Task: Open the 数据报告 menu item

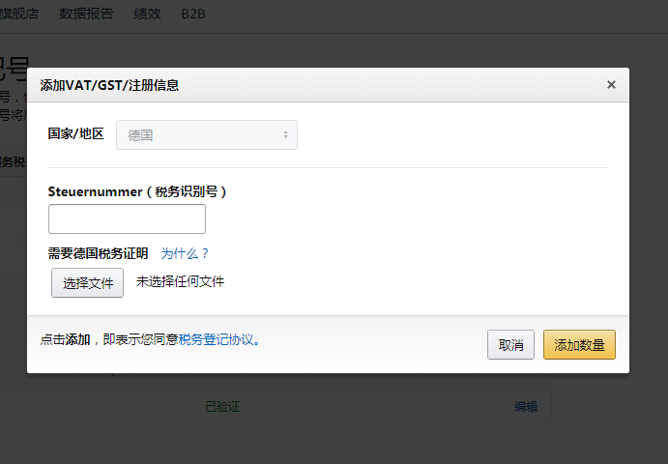Action: (86, 14)
